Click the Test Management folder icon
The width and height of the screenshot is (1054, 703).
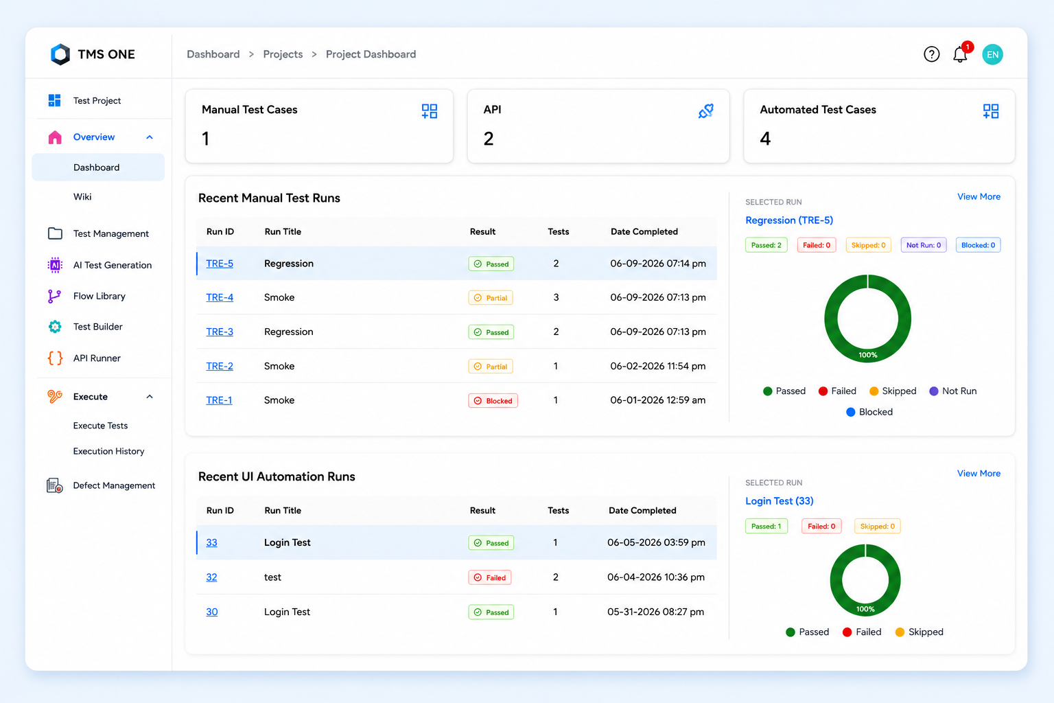point(55,233)
